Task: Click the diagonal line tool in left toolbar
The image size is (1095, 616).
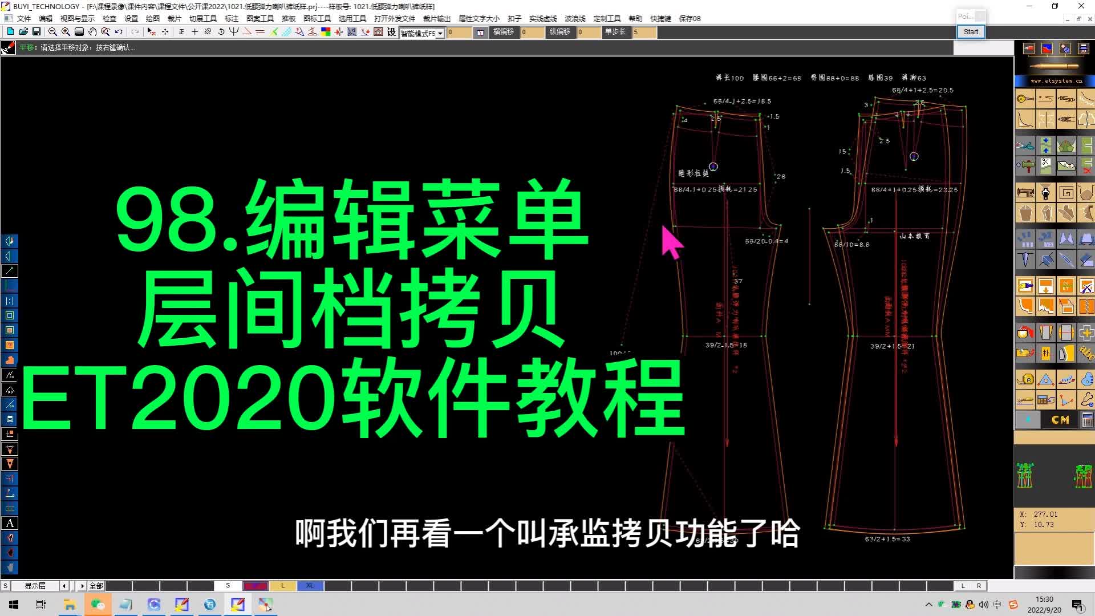Action: (x=10, y=271)
